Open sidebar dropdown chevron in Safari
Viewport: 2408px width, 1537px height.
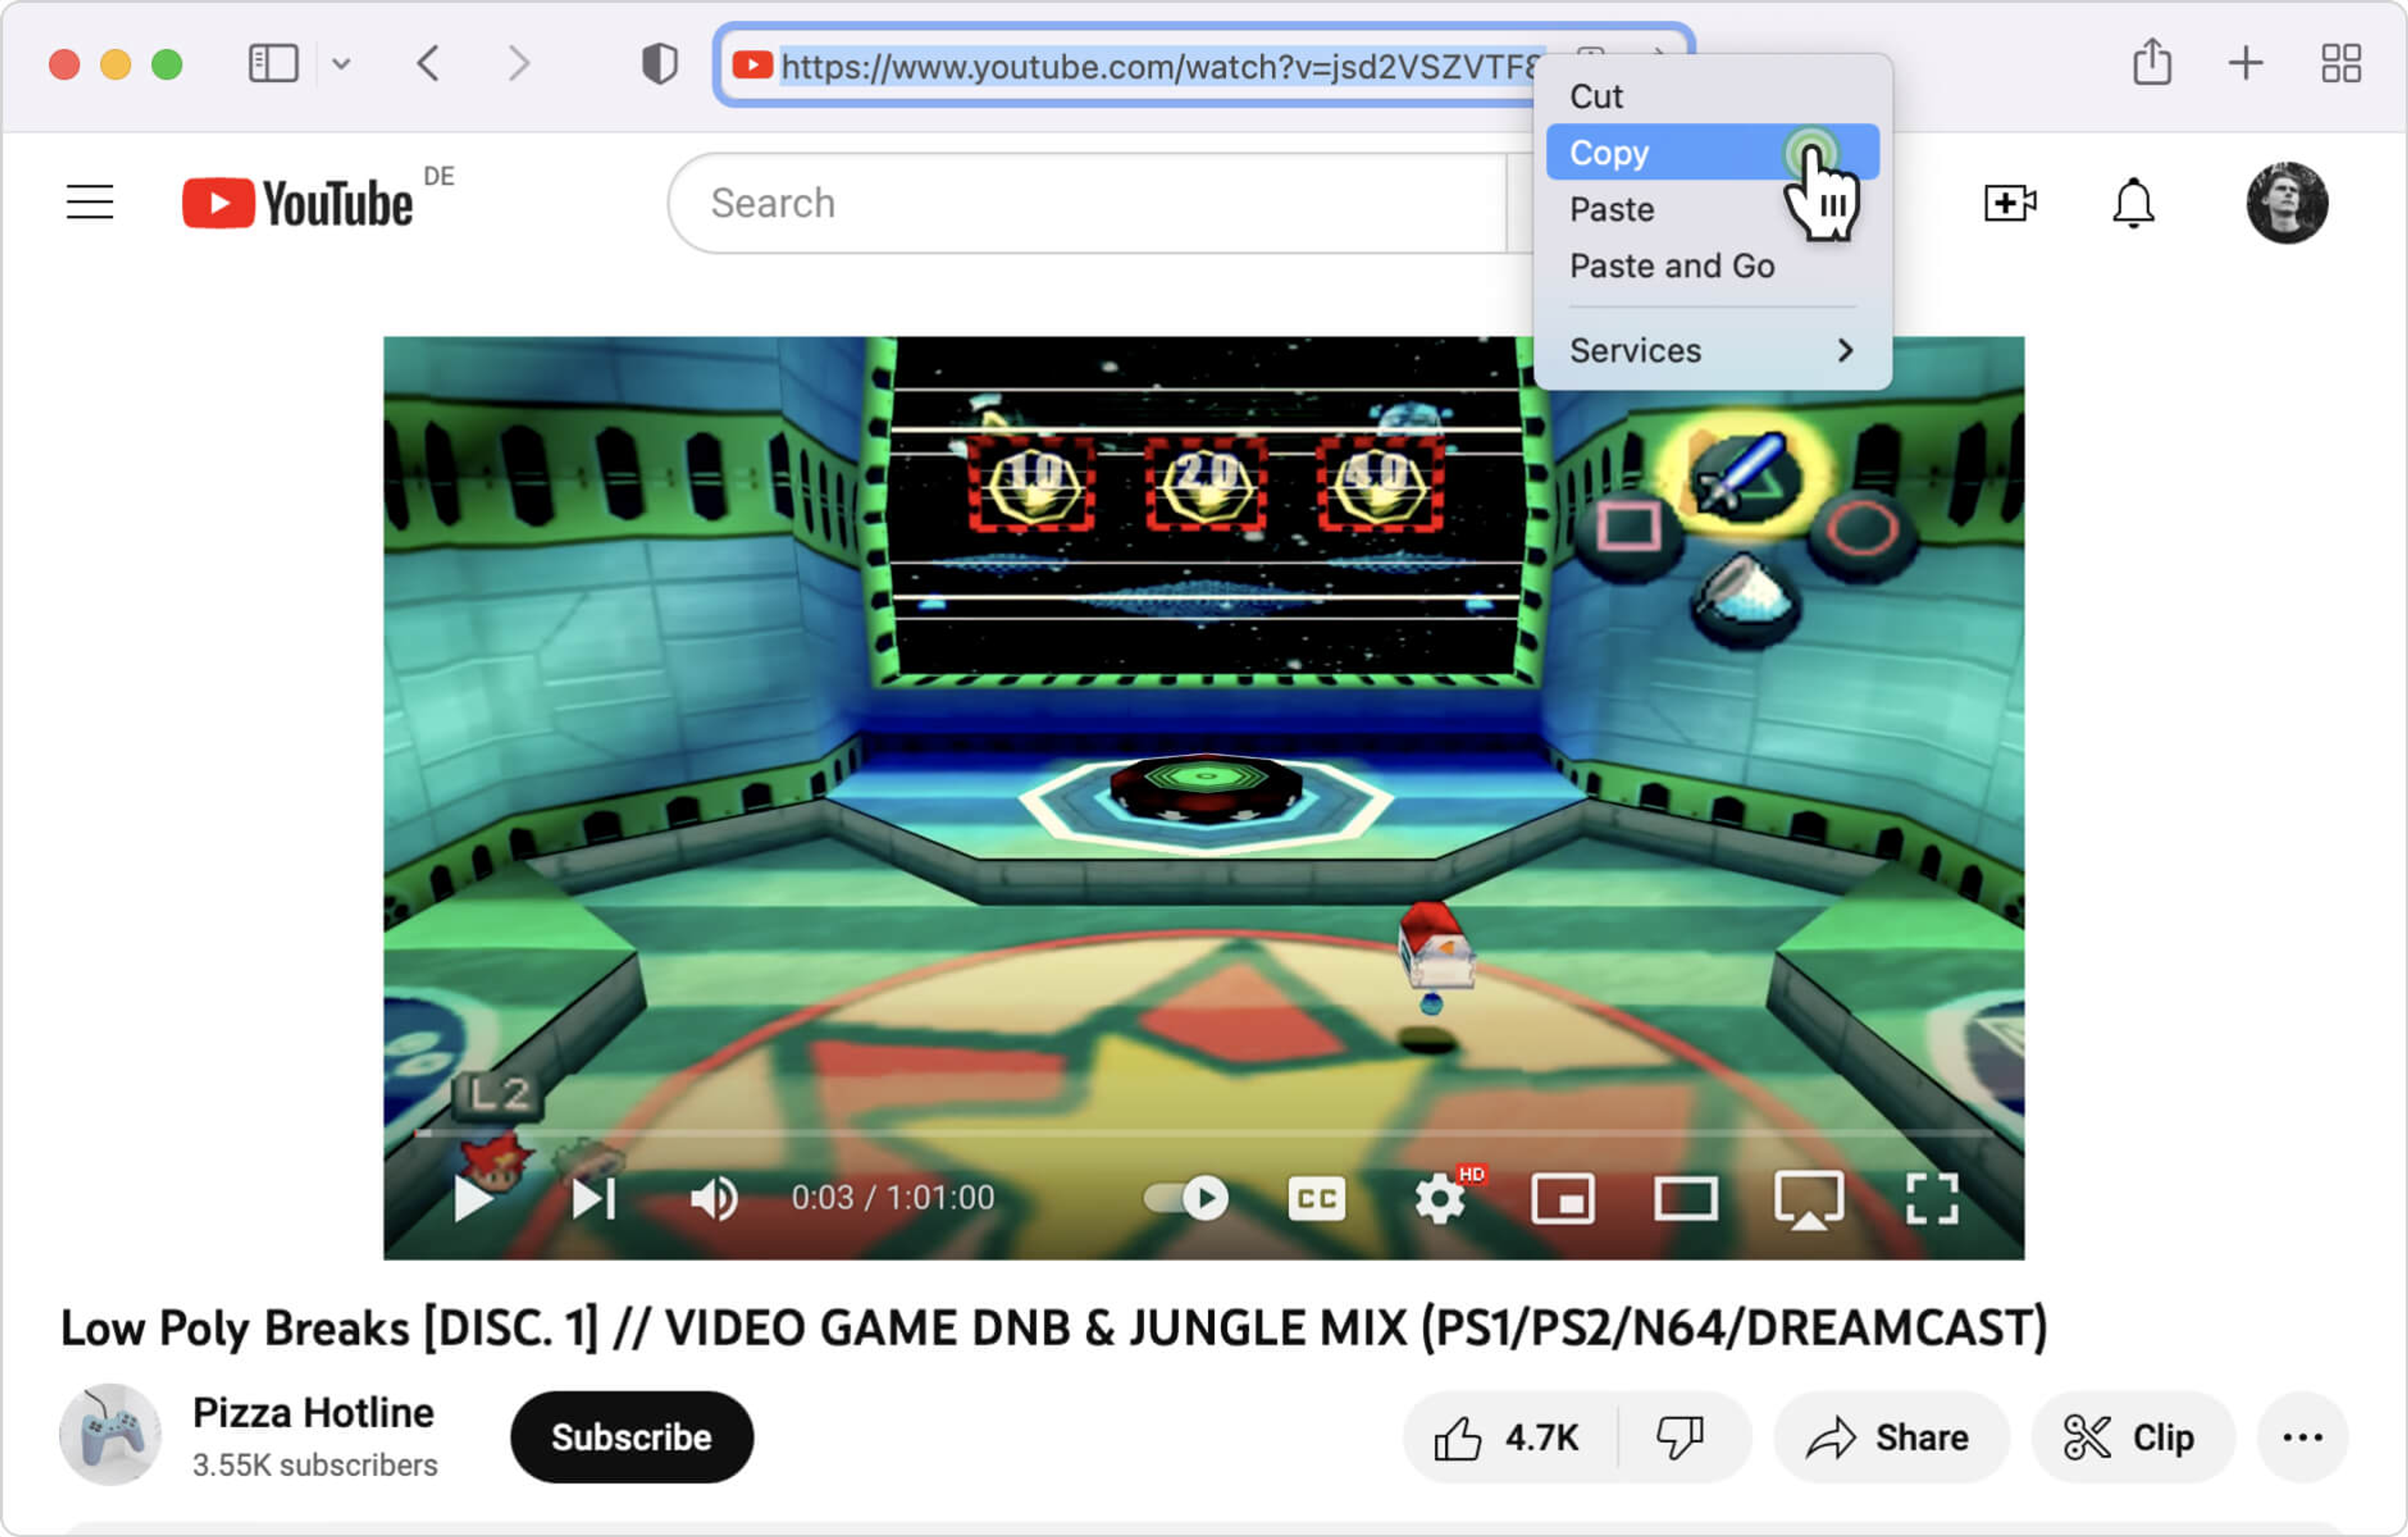341,65
